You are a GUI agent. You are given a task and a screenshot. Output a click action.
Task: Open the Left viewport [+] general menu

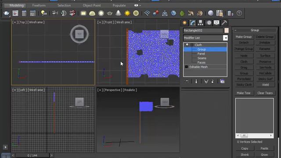(x=15, y=90)
